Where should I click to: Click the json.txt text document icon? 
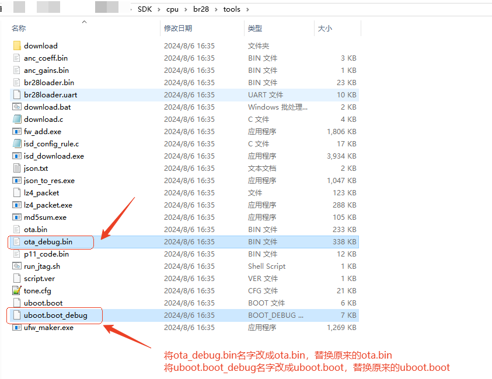pyautogui.click(x=17, y=168)
